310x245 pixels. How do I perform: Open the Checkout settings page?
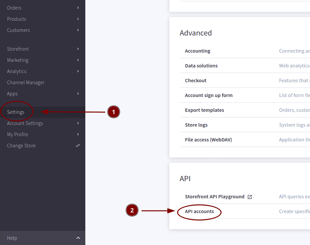pyautogui.click(x=196, y=80)
